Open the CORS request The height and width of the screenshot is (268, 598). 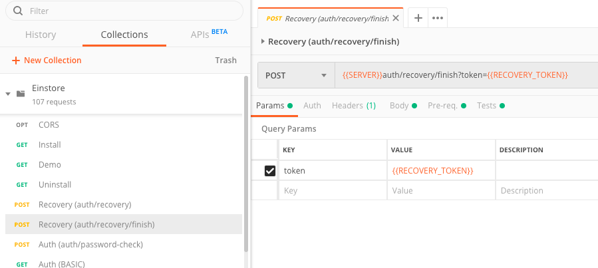124,124
